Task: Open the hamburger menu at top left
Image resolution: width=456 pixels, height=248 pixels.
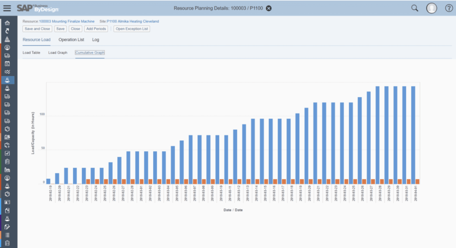Action: (x=7, y=8)
